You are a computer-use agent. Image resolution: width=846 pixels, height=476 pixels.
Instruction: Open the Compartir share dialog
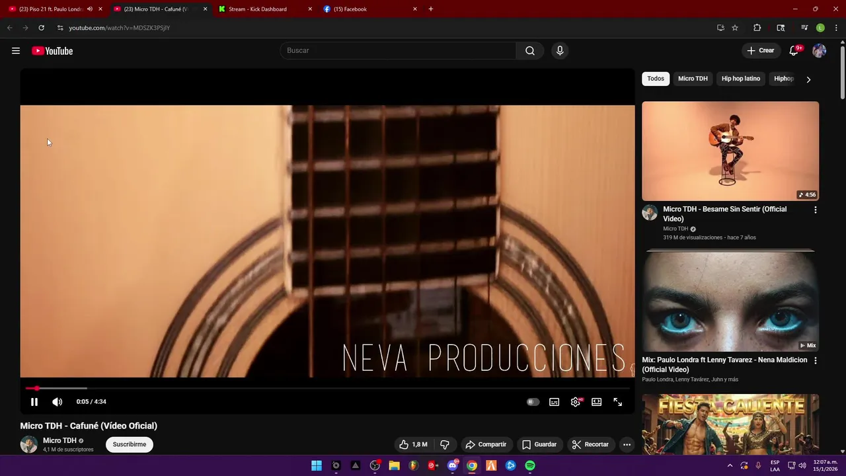click(486, 444)
